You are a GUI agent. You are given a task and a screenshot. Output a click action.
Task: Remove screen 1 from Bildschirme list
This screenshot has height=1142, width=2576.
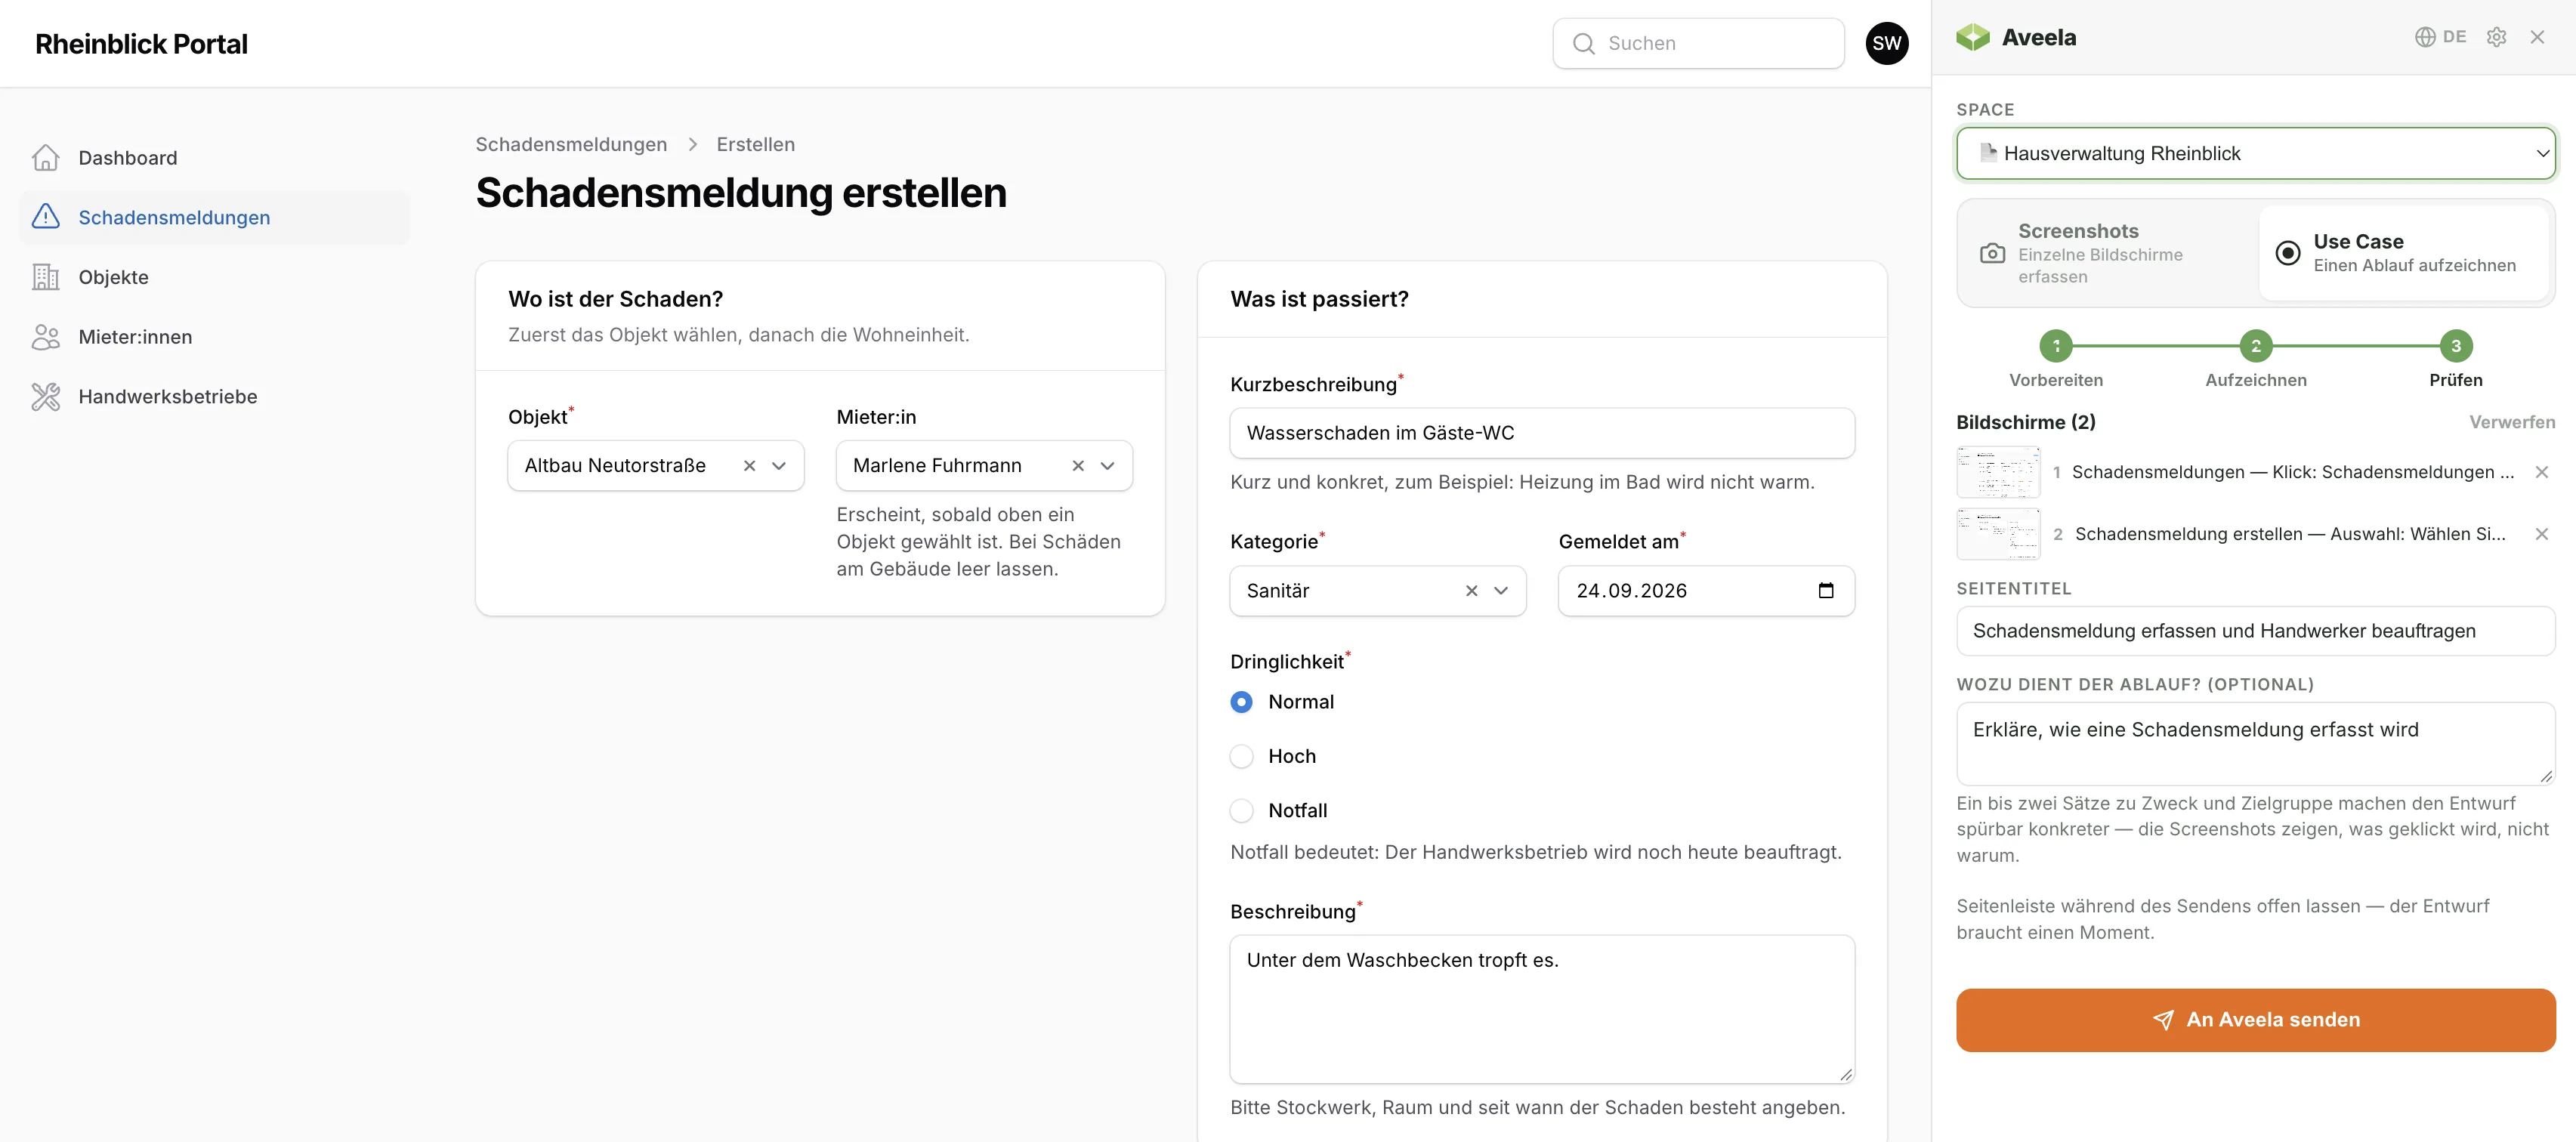point(2541,472)
